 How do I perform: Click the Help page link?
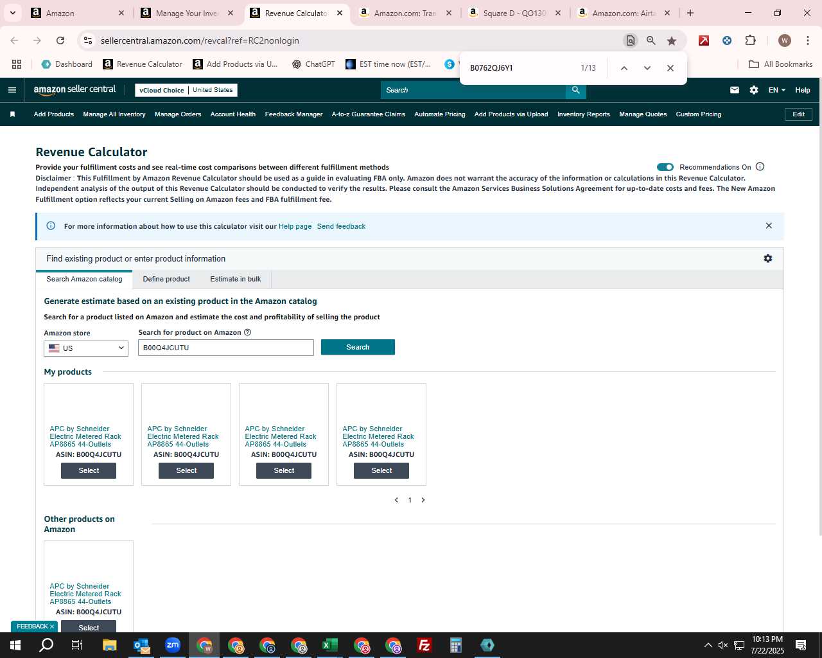(x=295, y=226)
